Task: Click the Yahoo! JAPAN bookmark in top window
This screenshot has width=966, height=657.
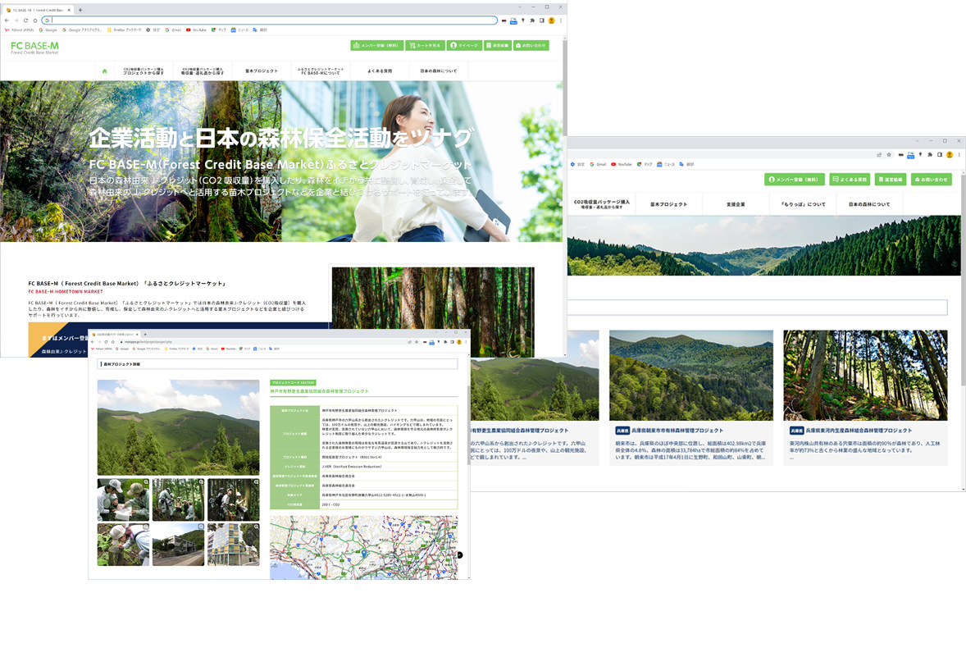Action: pyautogui.click(x=18, y=30)
